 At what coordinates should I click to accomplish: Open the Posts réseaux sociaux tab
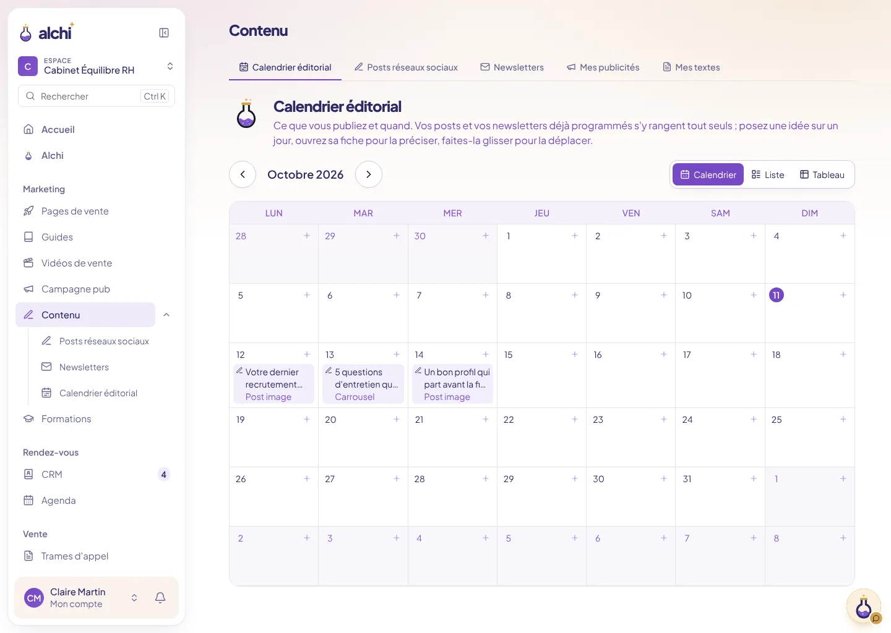click(x=406, y=67)
